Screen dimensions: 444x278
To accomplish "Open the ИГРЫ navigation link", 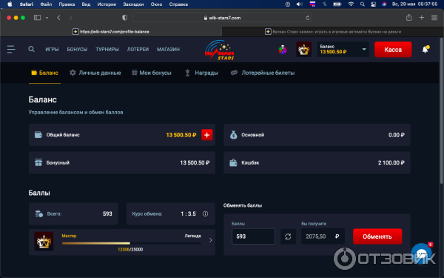I will (52, 50).
